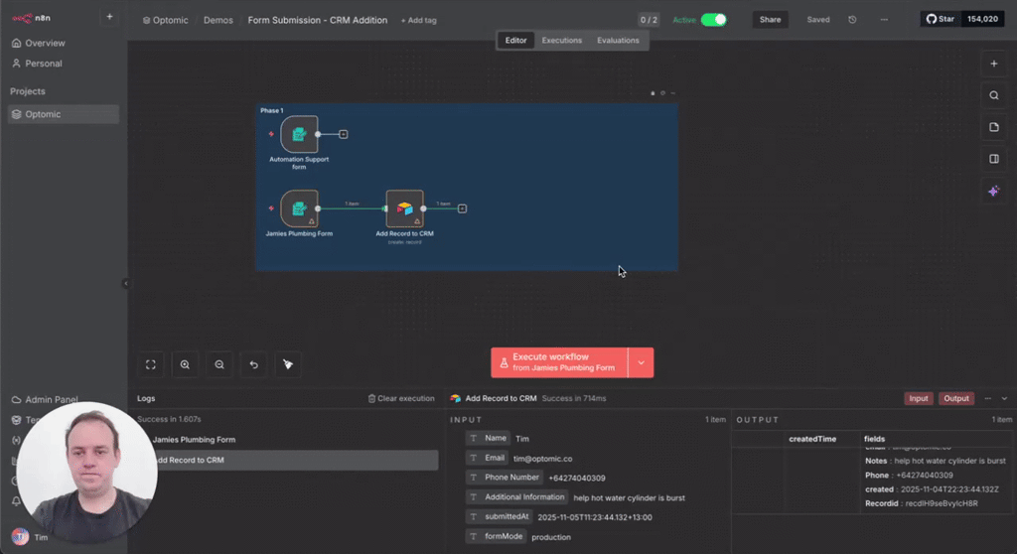Click the fit-to-view zoom icon
This screenshot has width=1017, height=554.
(x=151, y=364)
